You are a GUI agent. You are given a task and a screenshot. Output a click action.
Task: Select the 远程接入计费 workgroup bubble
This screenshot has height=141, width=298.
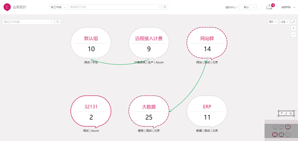coord(149,43)
